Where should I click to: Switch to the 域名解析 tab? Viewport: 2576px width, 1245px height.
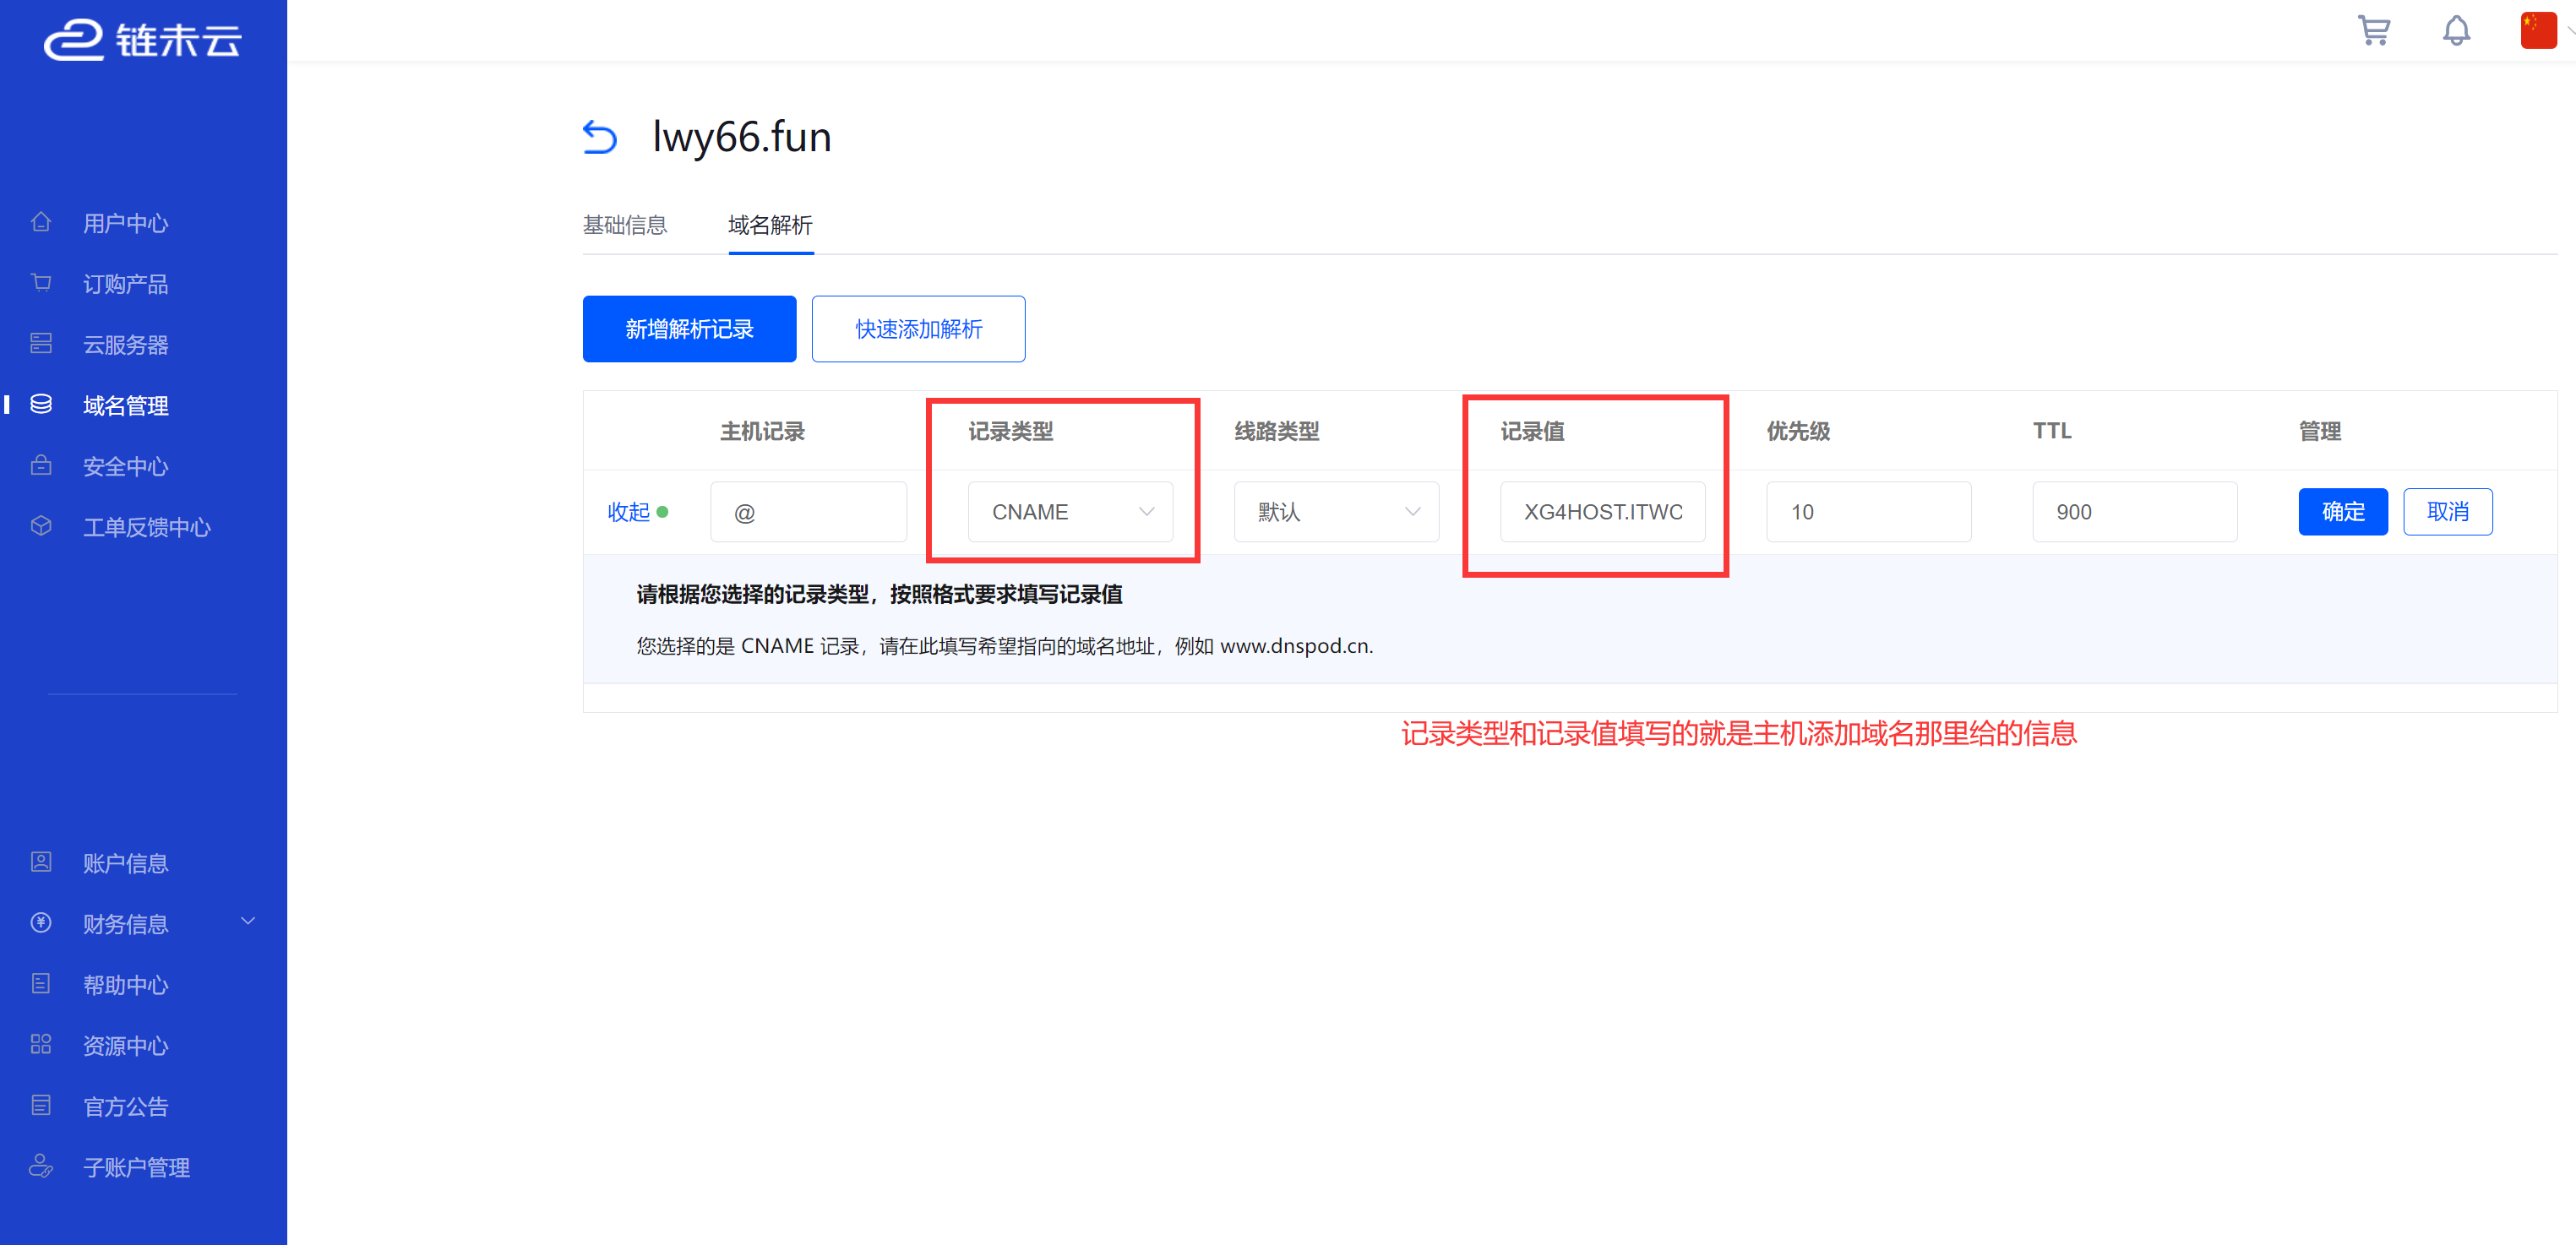(x=770, y=225)
